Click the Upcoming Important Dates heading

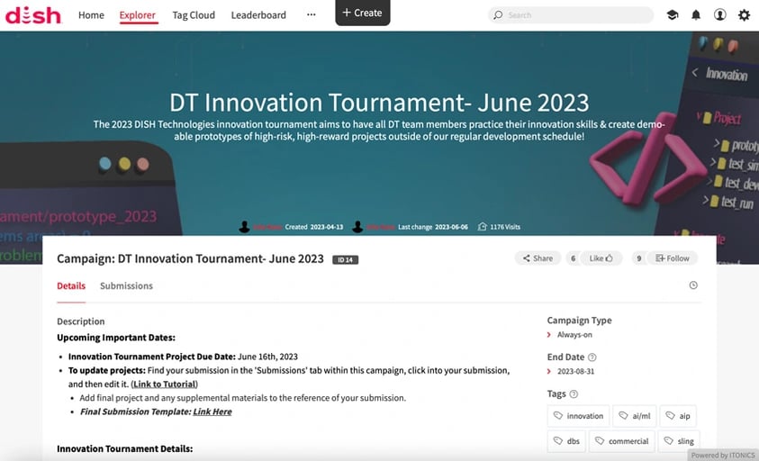point(116,338)
